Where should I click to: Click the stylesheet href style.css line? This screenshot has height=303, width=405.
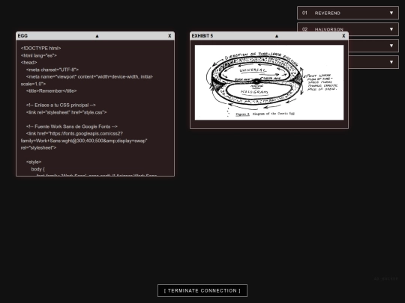tap(67, 112)
